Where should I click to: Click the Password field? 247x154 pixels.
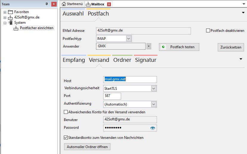pos(130,128)
